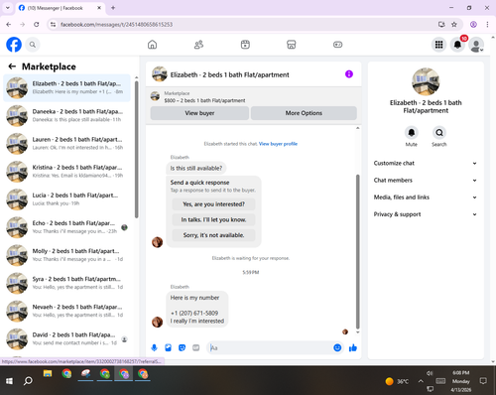
Task: Open the Windows notification center icon
Action: (483, 381)
